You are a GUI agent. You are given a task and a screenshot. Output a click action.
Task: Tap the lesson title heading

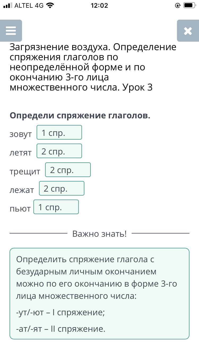(x=93, y=67)
